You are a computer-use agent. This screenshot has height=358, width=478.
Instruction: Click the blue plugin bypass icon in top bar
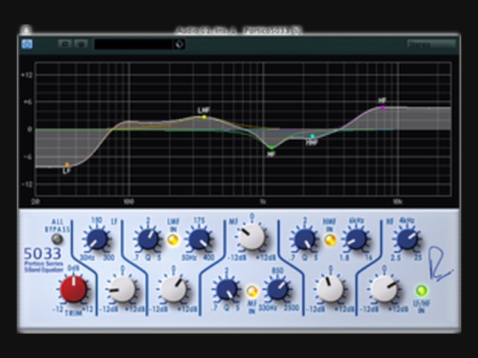[27, 44]
